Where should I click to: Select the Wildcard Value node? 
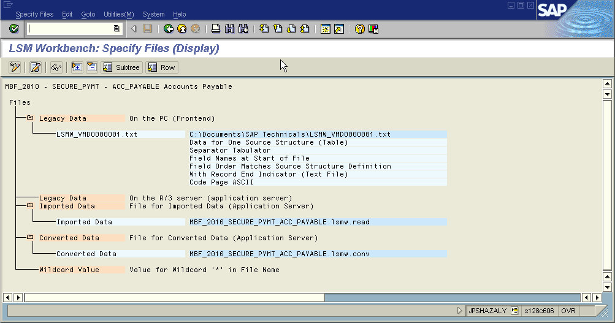point(82,270)
